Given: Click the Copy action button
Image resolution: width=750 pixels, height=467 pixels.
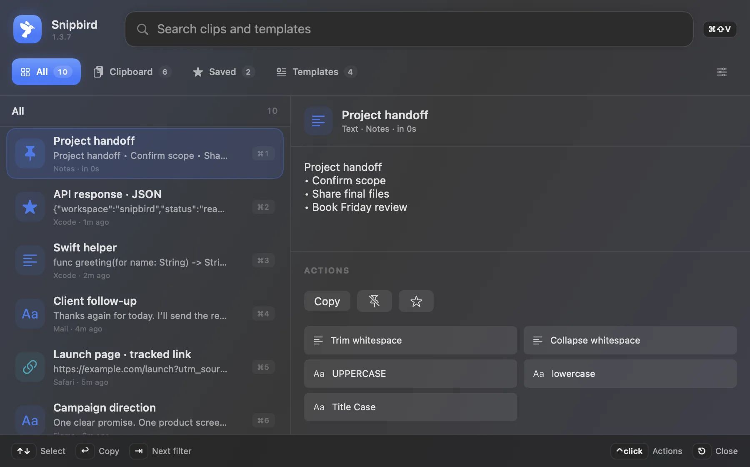Looking at the screenshot, I should pyautogui.click(x=327, y=301).
